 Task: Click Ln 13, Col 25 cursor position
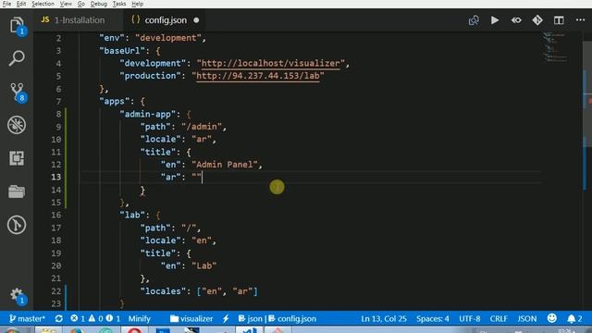pos(384,318)
